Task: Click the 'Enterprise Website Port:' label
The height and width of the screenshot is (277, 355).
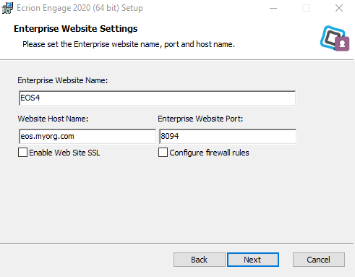Action: (200, 119)
